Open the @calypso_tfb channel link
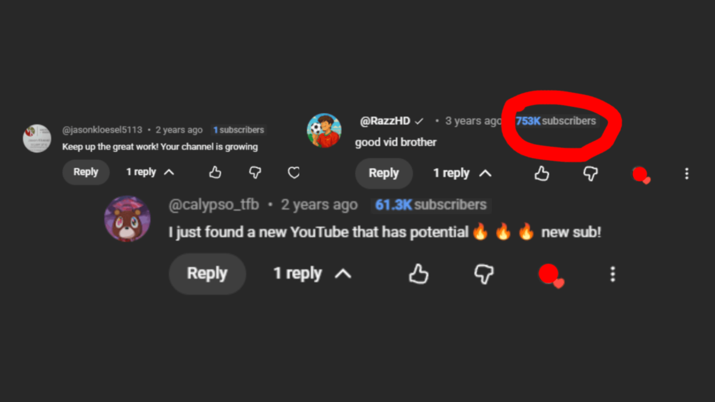 click(214, 205)
